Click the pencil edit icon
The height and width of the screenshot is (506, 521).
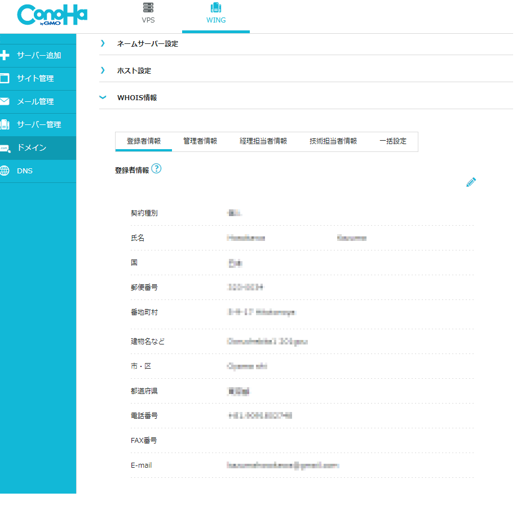tap(471, 182)
